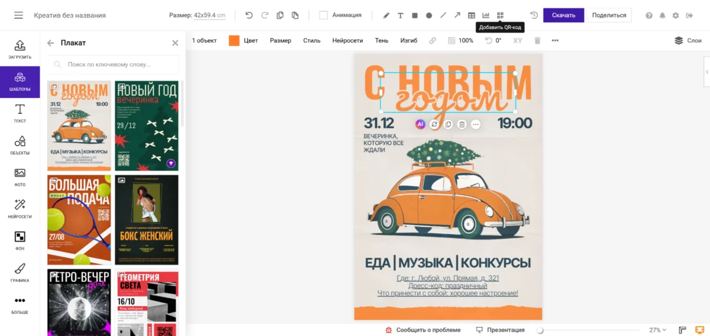Viewport: 710px width, 336px height.
Task: Open the Стиль properties menu
Action: [312, 41]
